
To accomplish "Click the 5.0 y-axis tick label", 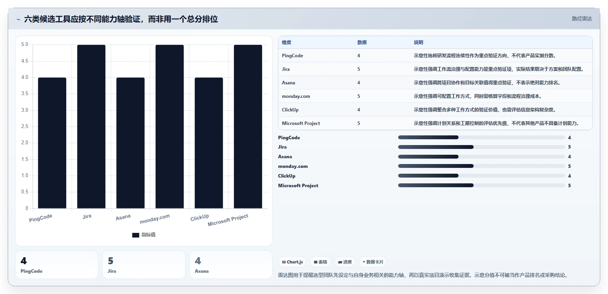I will 25,44.
